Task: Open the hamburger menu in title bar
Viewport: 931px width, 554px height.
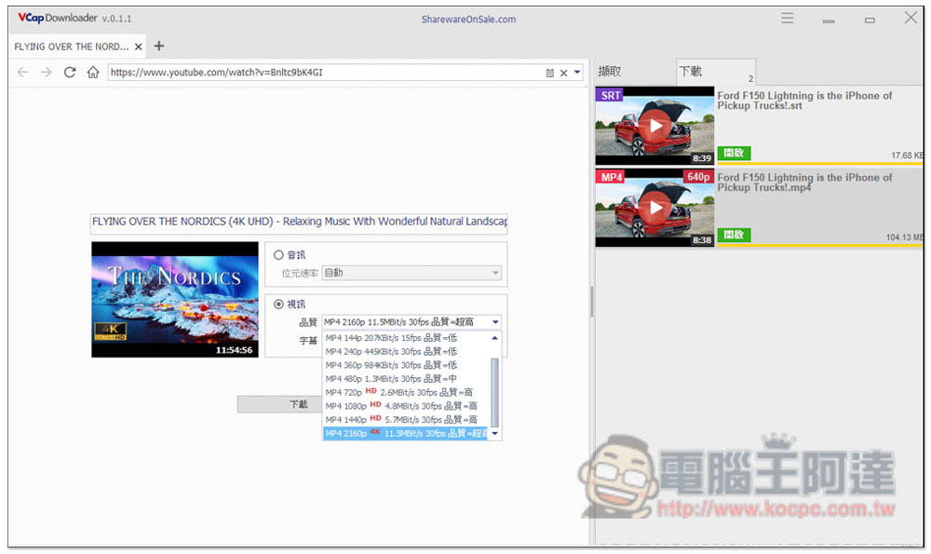Action: pos(788,18)
